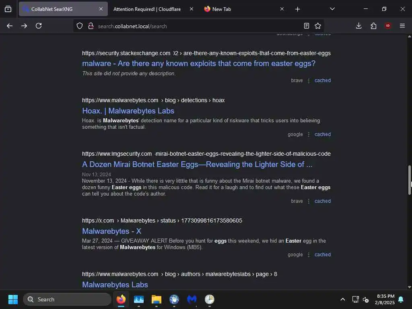The image size is (412, 309).
Task: Click the page vertical scrollbar thumb
Action: [x=409, y=180]
